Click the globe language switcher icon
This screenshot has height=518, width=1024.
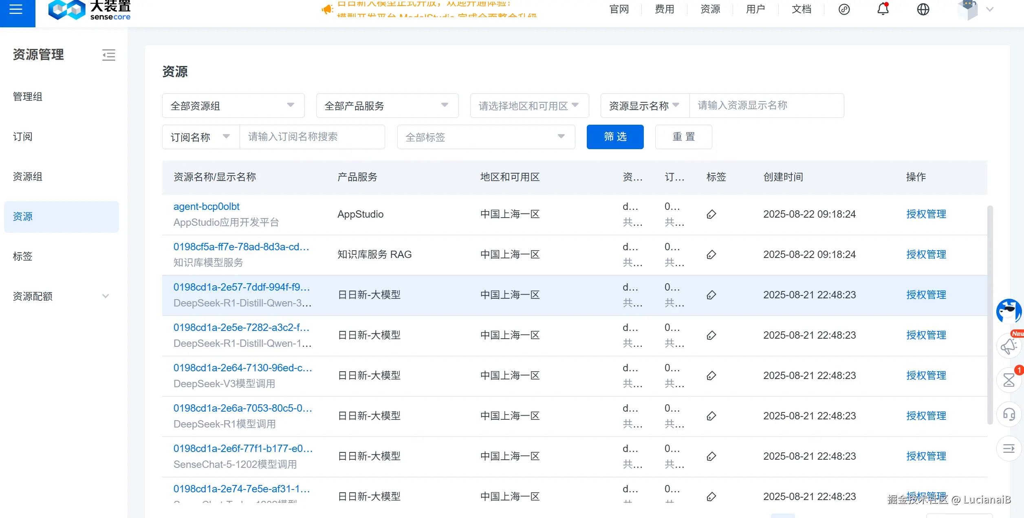pos(923,9)
